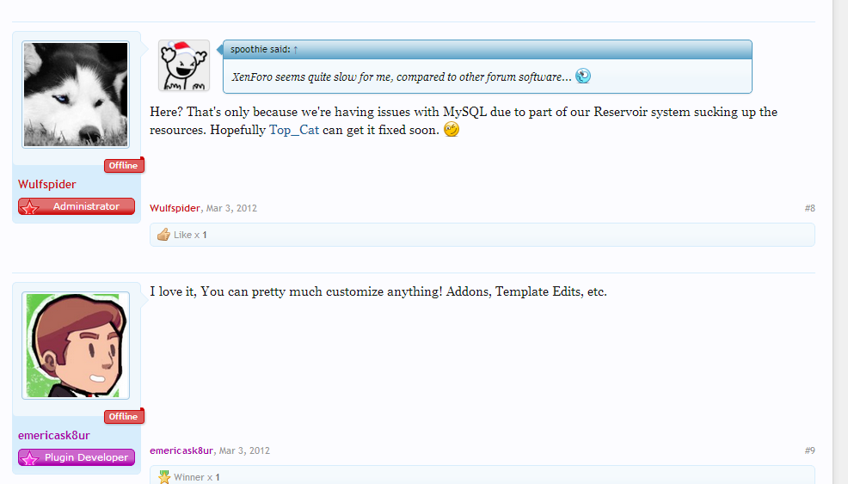Click the thumbs-up Like icon
The width and height of the screenshot is (848, 484).
tap(163, 235)
